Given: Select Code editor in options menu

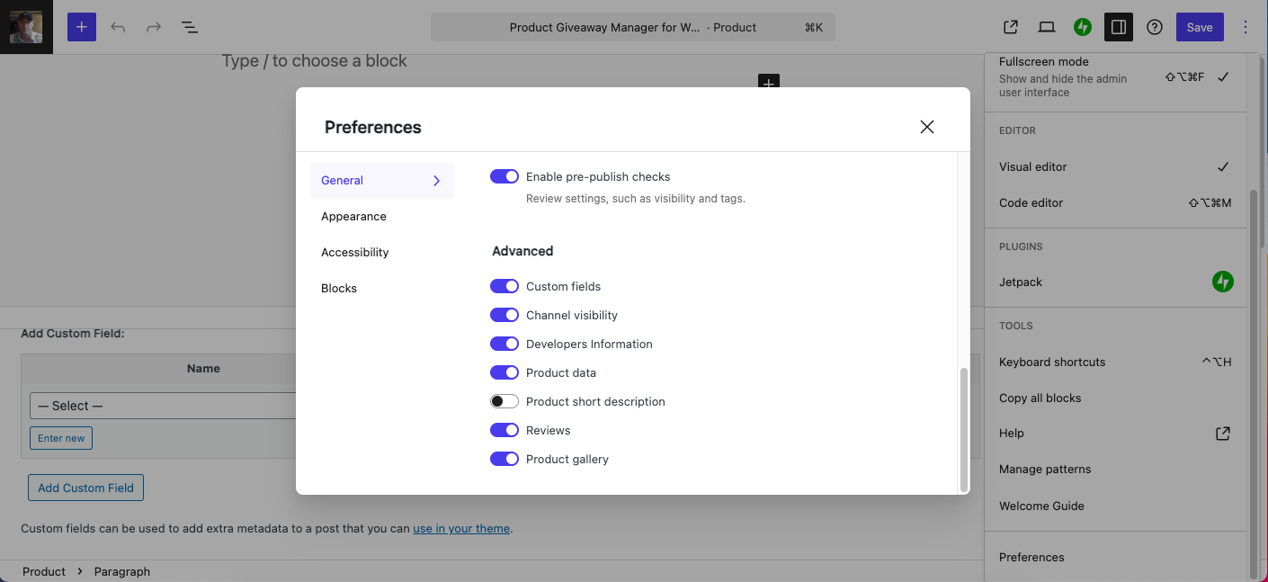Looking at the screenshot, I should click(x=1031, y=202).
